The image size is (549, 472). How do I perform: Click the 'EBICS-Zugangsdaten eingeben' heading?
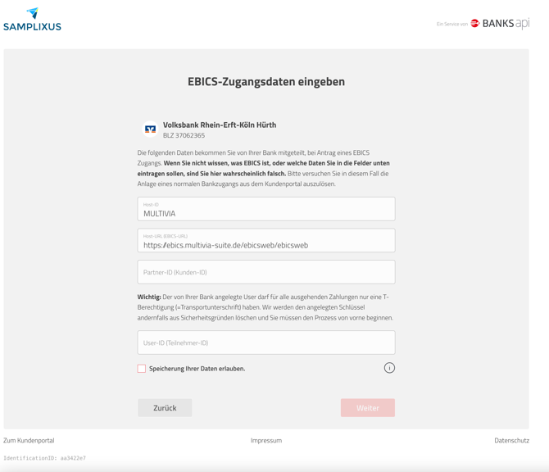click(266, 81)
